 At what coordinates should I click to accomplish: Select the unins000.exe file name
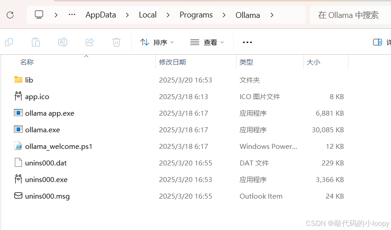(x=47, y=180)
